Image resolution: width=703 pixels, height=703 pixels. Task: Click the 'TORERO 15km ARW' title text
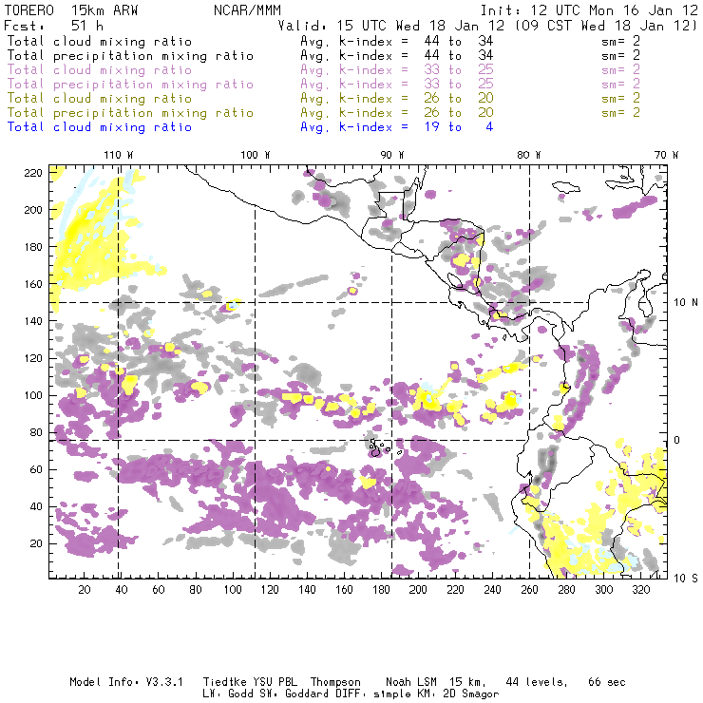(x=71, y=10)
